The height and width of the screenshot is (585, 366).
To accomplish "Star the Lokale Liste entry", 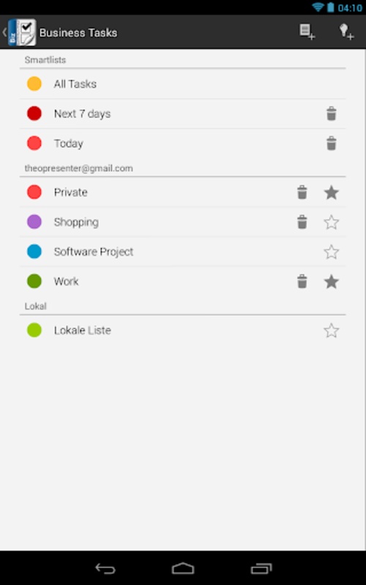I will (x=332, y=331).
